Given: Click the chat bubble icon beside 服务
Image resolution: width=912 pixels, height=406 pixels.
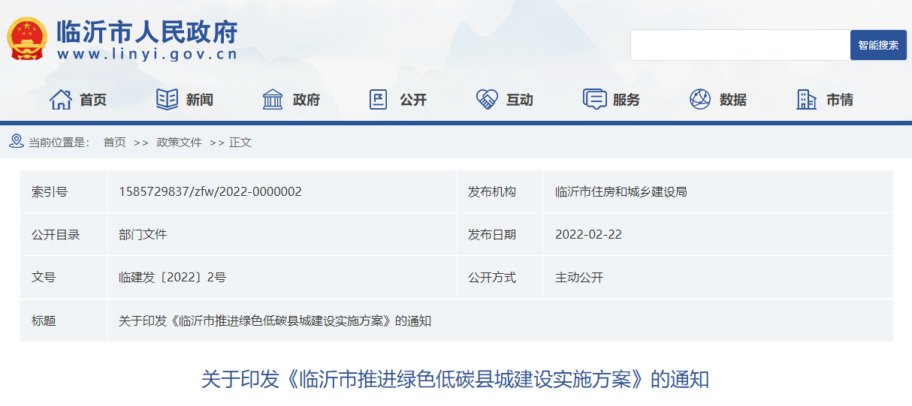Looking at the screenshot, I should pos(594,99).
